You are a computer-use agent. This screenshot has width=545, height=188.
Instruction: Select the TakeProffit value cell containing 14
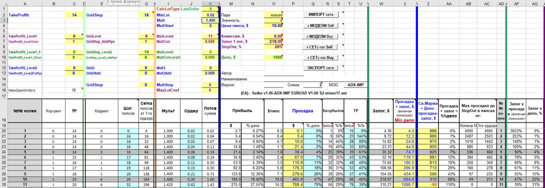[74, 15]
